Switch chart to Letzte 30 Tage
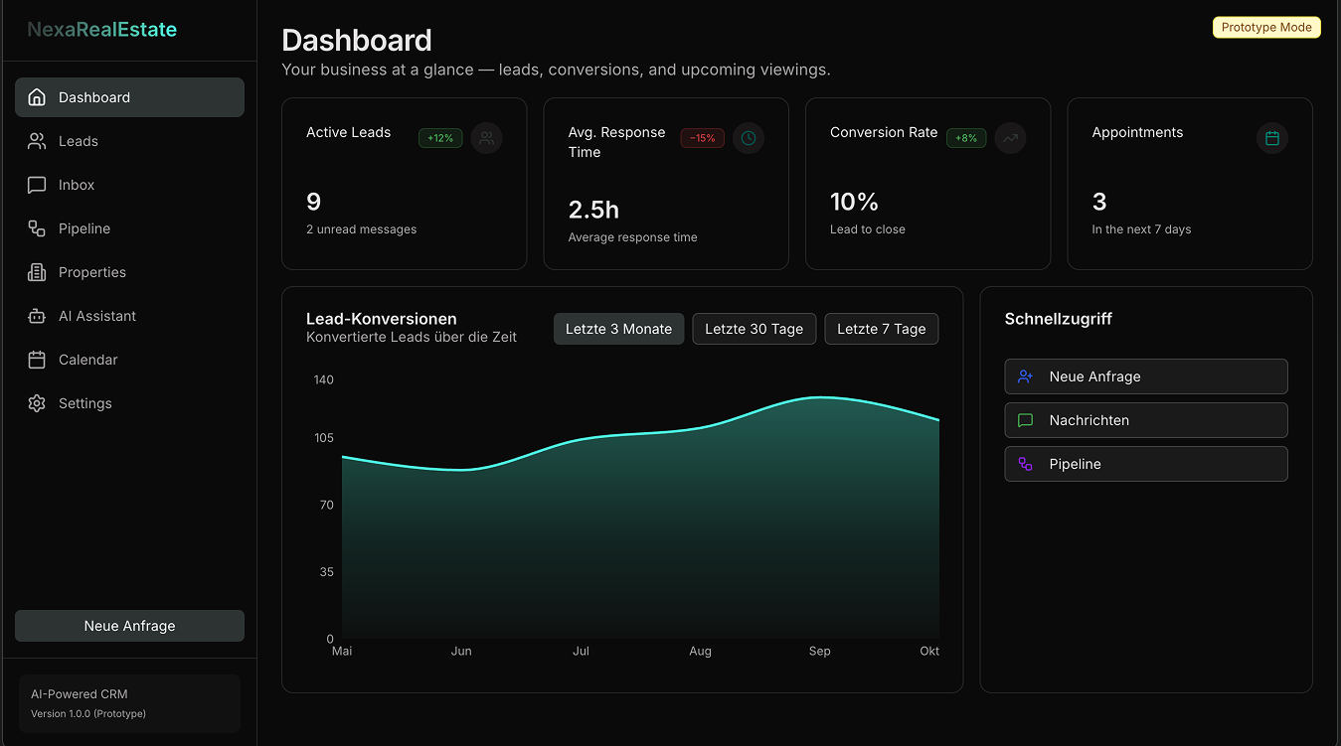The image size is (1341, 746). click(x=754, y=328)
